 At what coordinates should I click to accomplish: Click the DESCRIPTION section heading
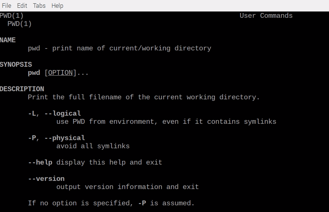(22, 89)
